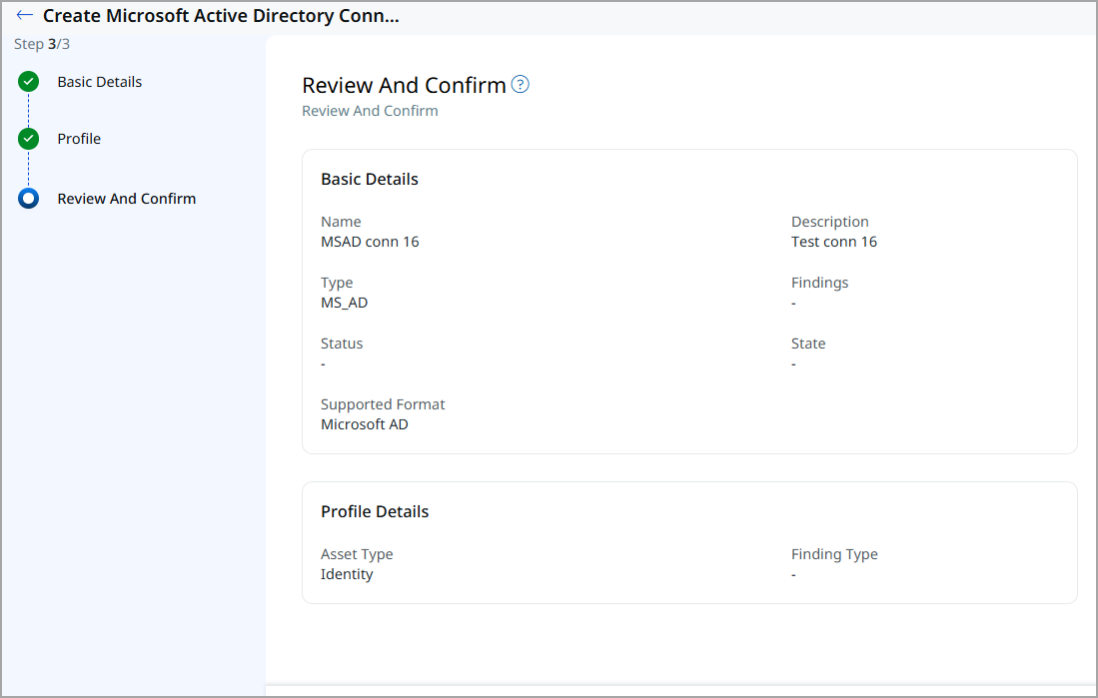The width and height of the screenshot is (1098, 698).
Task: Click the Profile Details card heading
Action: click(x=374, y=511)
